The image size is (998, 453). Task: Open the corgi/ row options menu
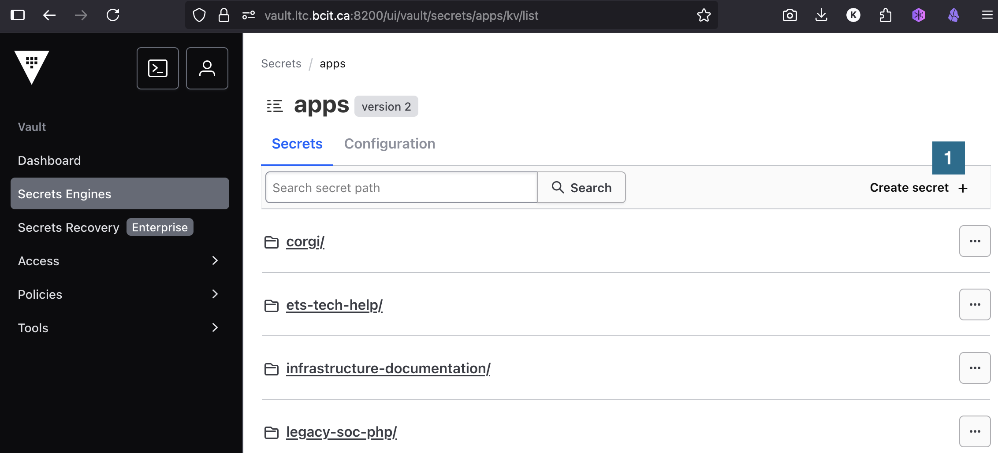[975, 241]
